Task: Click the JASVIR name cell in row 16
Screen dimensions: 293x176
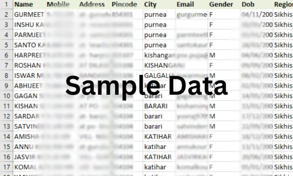Action: [x=29, y=157]
